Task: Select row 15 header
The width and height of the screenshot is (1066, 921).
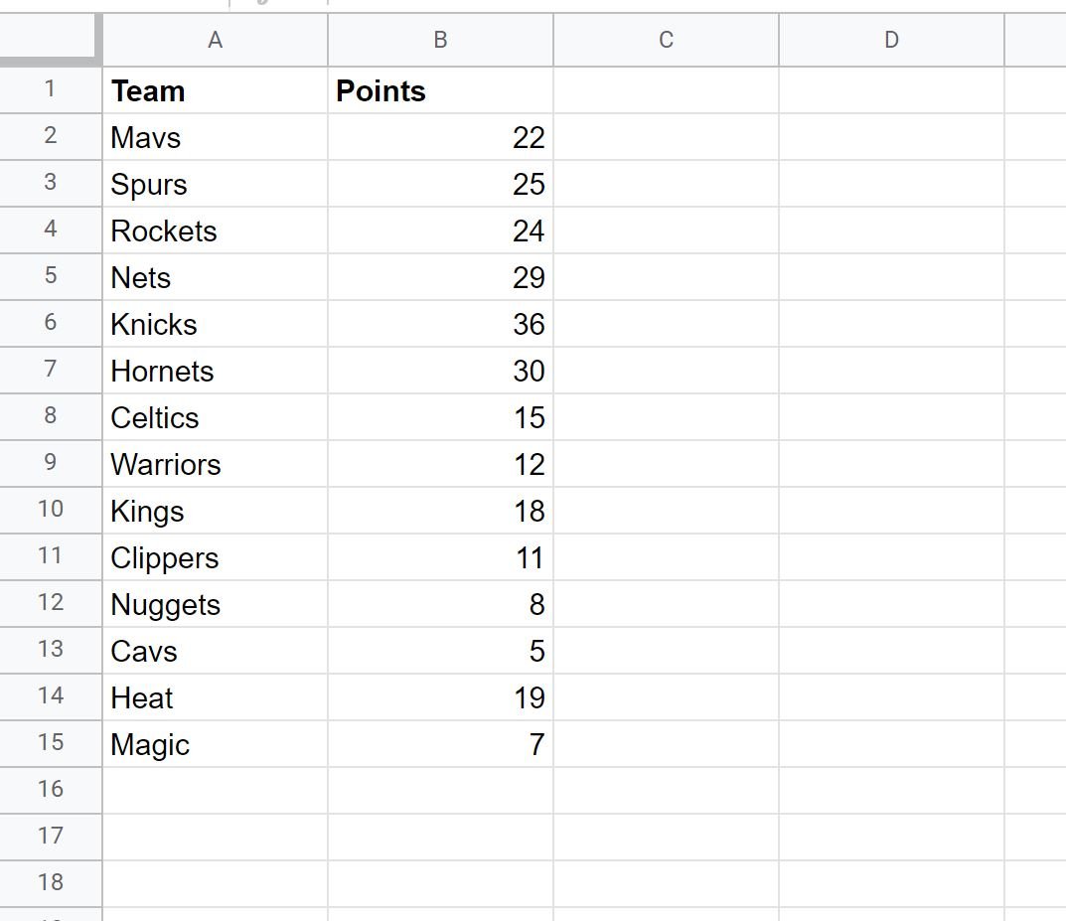Action: 51,743
